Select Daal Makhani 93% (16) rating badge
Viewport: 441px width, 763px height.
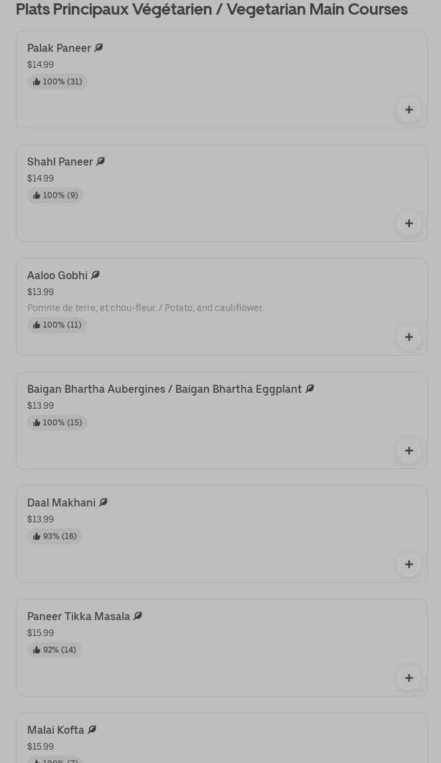[x=54, y=536]
